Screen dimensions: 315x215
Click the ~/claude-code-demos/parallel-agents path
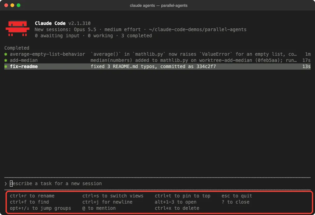pyautogui.click(x=198, y=30)
